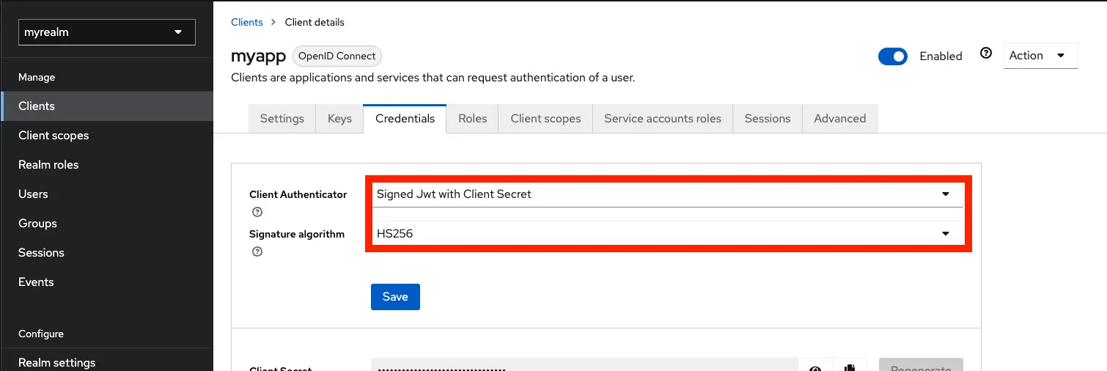Open the Advanced tab
Screen dimensions: 1107x371
tap(840, 119)
